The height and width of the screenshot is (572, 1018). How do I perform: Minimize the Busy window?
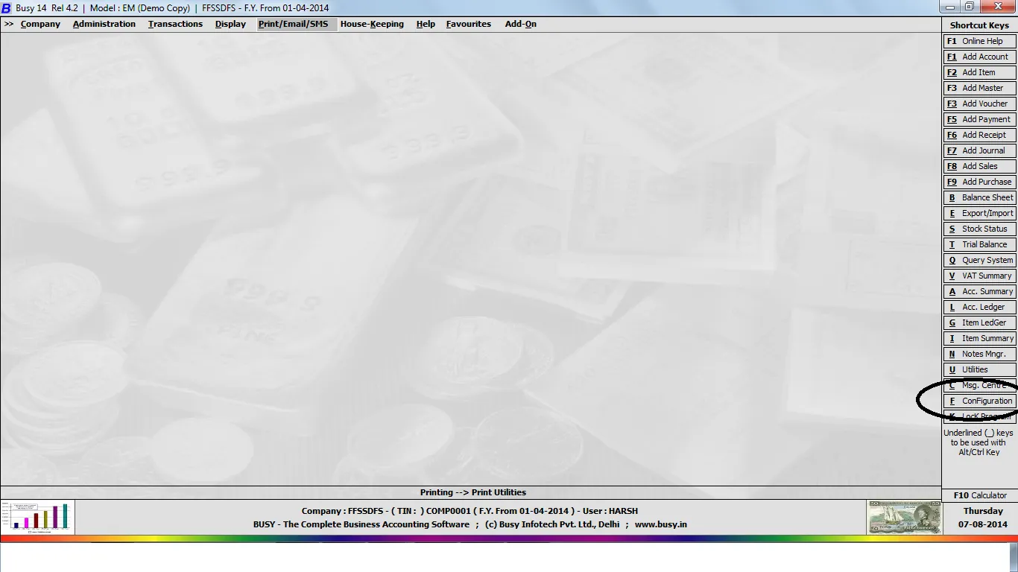pyautogui.click(x=949, y=7)
